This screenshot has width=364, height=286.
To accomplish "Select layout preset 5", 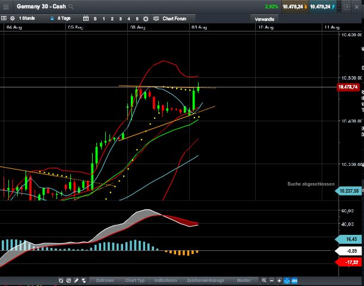I will click(137, 19).
